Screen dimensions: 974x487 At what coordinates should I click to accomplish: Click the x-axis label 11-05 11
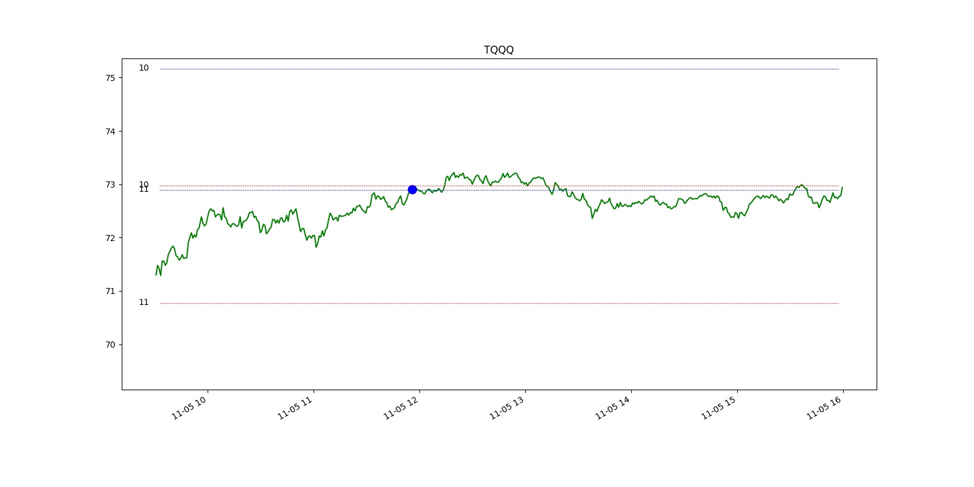click(295, 408)
